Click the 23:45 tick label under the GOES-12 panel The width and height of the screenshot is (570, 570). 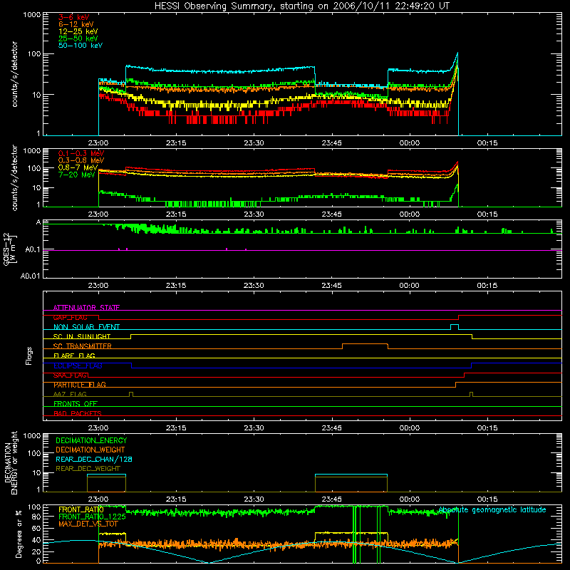click(x=331, y=286)
